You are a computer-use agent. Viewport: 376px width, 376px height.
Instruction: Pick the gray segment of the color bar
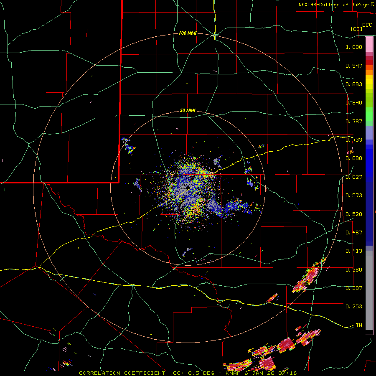(369, 290)
